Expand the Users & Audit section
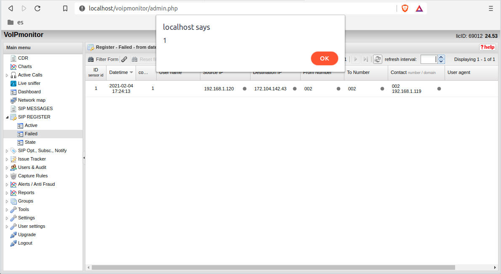The height and width of the screenshot is (274, 501). pyautogui.click(x=6, y=167)
